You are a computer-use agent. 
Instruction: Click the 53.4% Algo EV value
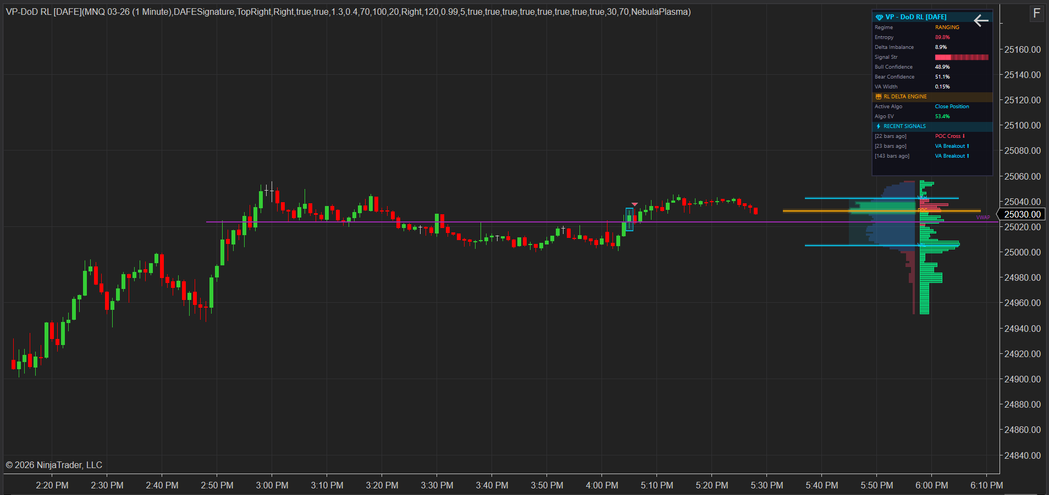click(x=942, y=116)
